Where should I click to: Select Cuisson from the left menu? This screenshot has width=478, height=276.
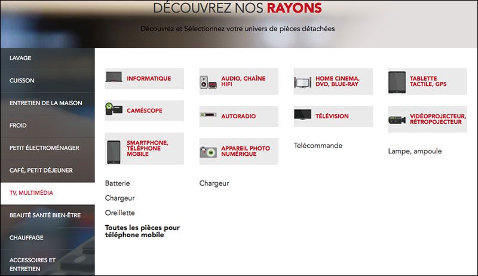pos(22,80)
